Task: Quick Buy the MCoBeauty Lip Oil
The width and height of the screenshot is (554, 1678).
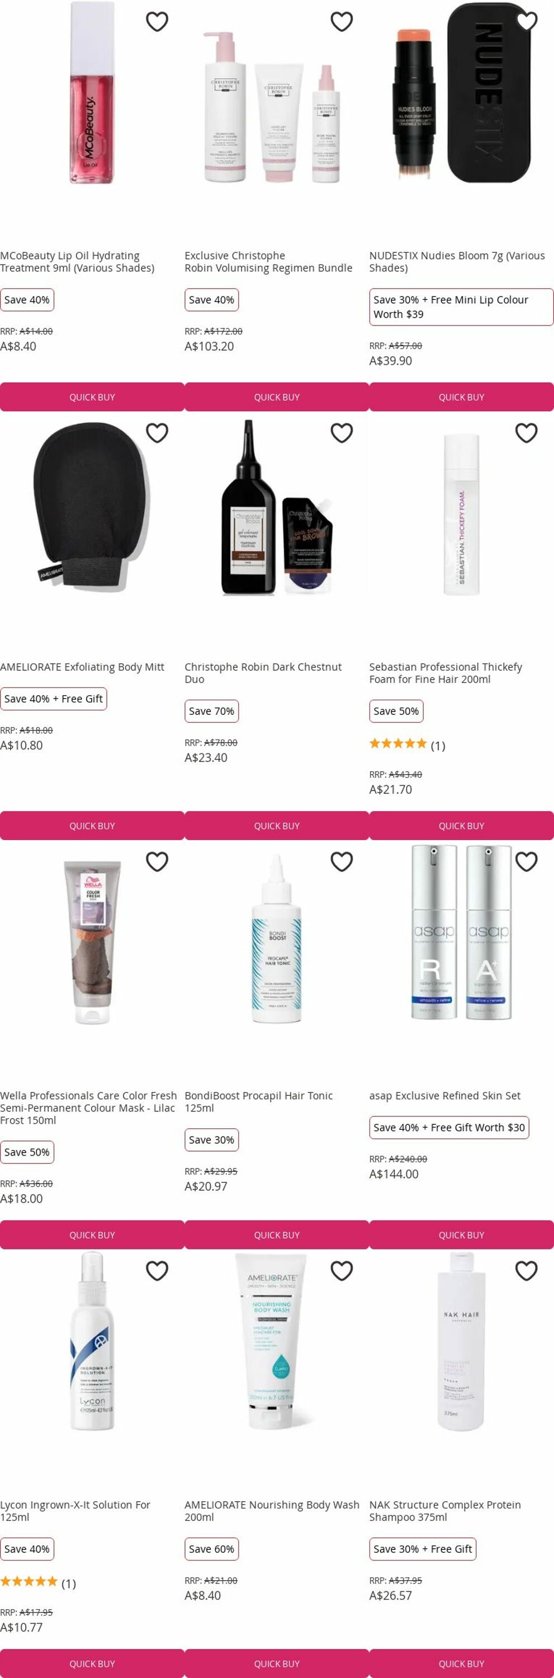Action: click(92, 397)
